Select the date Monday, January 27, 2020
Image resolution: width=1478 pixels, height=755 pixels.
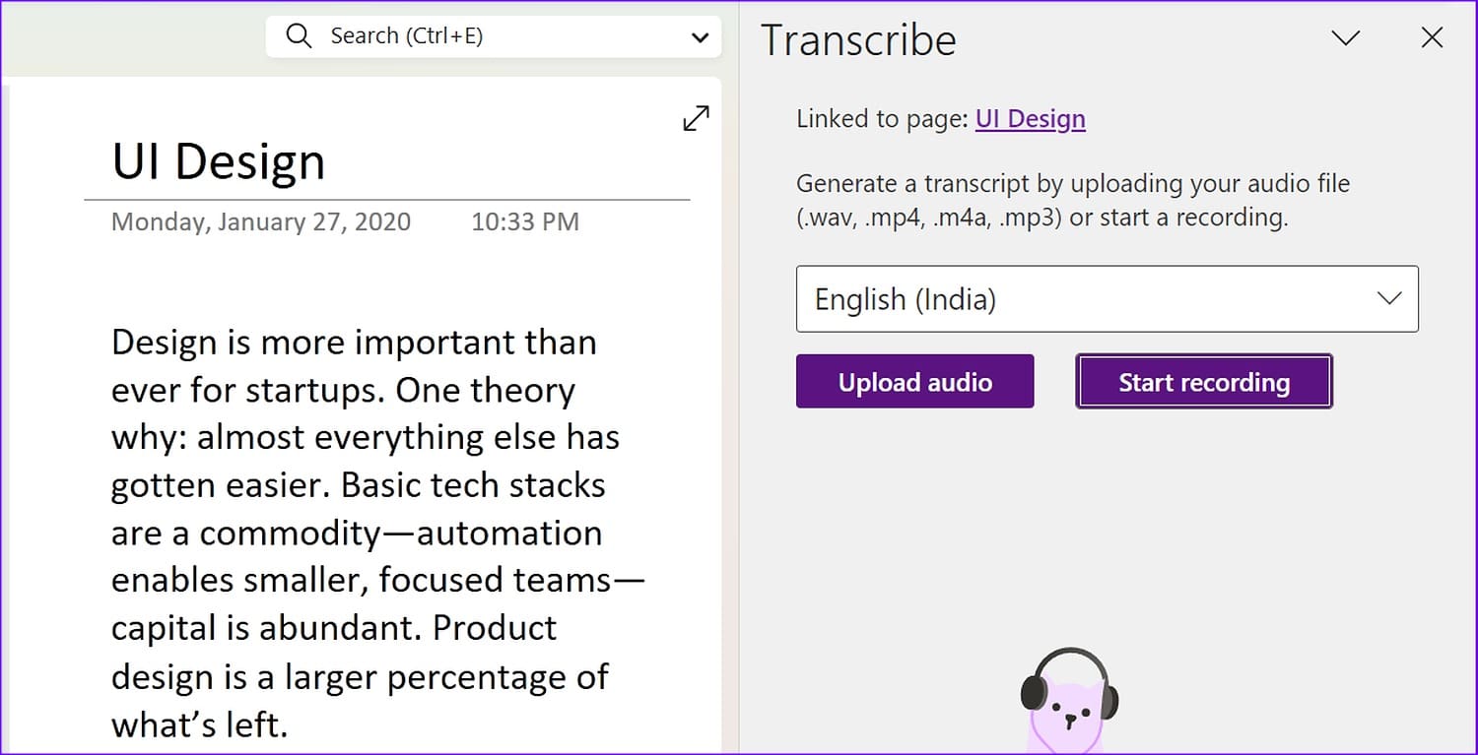(261, 221)
